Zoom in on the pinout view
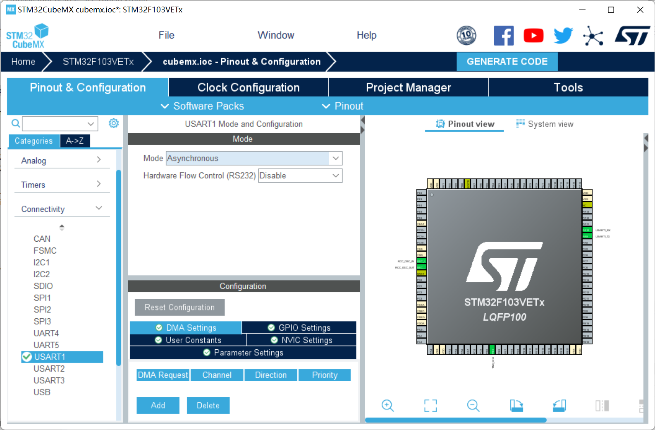 click(387, 406)
